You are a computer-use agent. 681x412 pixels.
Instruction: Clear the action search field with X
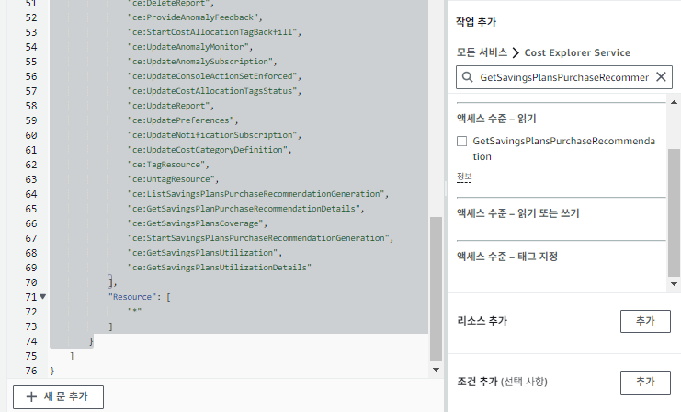(x=661, y=77)
